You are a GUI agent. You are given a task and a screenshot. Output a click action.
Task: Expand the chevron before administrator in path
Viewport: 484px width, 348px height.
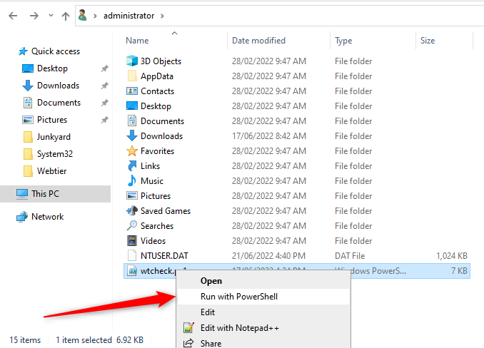96,16
